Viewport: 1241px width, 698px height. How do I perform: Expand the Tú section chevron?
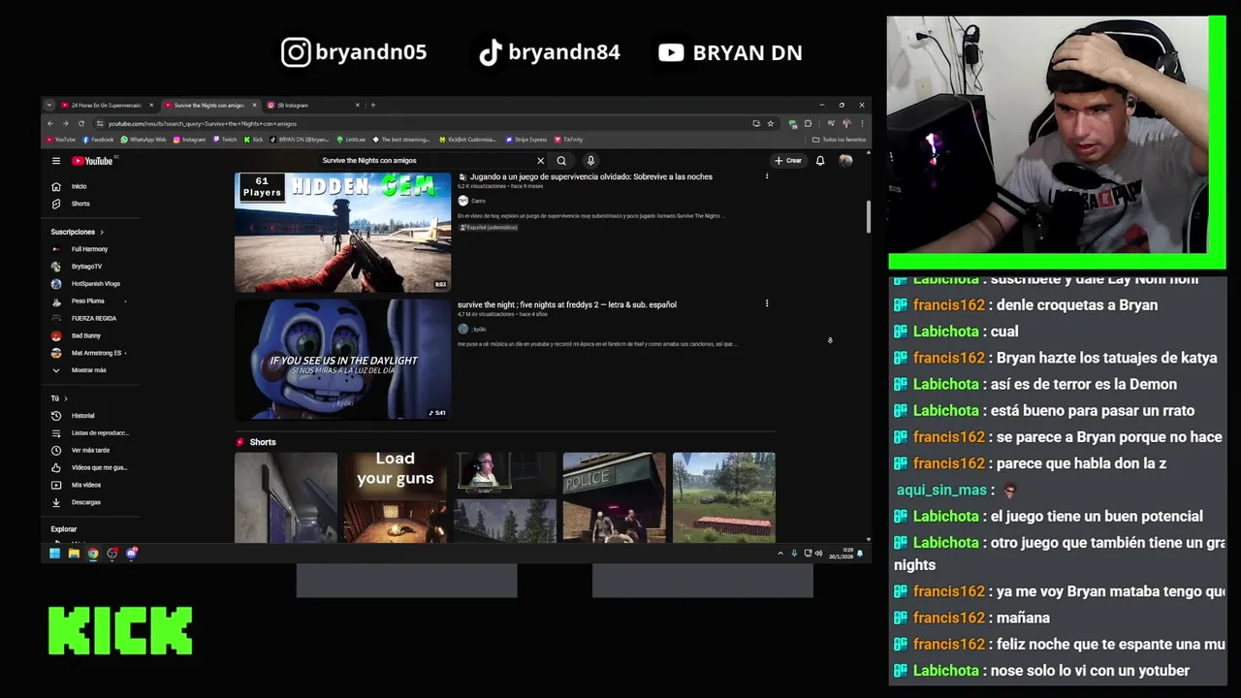coord(66,398)
